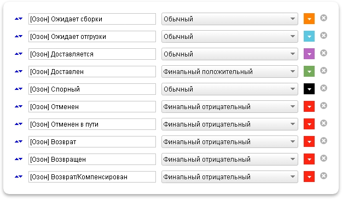The image size is (342, 199).
Task: Delete the Ожидает сборки status row
Action: [x=323, y=18]
